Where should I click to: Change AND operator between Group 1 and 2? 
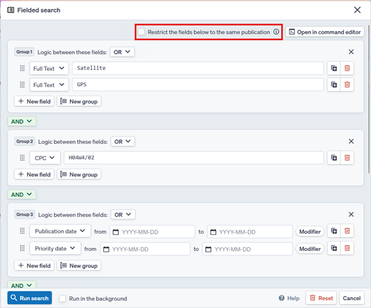tap(21, 122)
